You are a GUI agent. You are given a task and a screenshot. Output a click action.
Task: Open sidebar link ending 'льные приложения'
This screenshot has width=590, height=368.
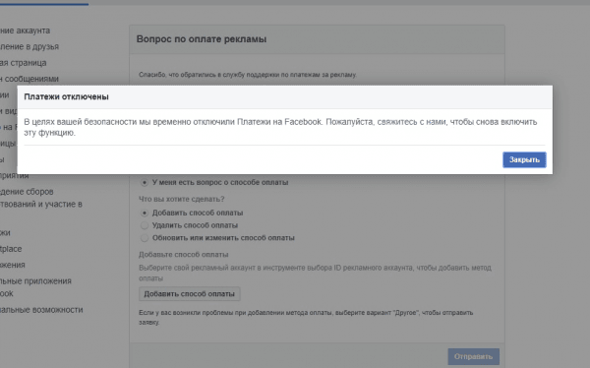click(x=35, y=281)
